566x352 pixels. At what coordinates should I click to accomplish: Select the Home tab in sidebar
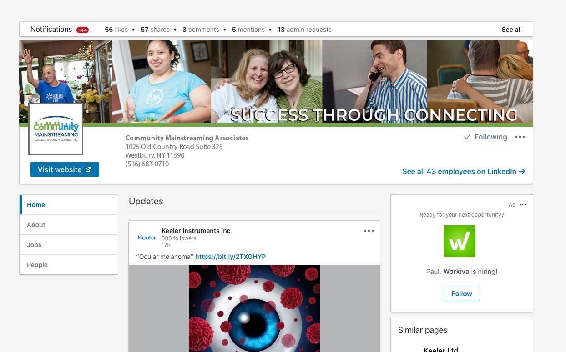click(69, 205)
